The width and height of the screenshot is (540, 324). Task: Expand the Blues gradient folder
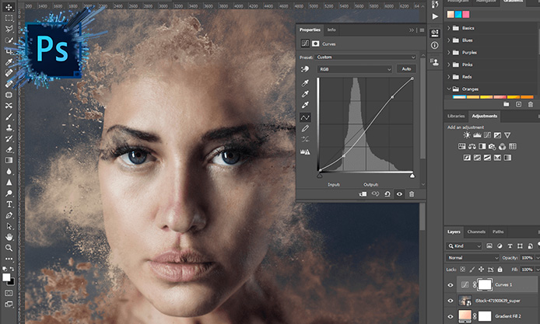tap(449, 40)
